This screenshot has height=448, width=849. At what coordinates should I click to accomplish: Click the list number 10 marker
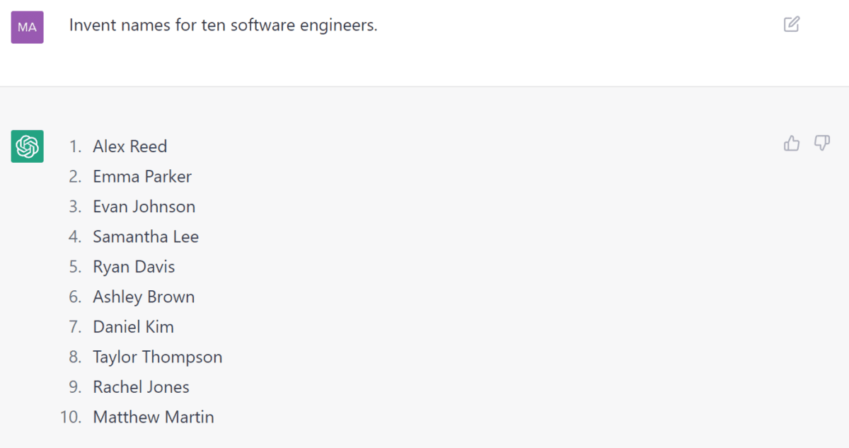[71, 417]
